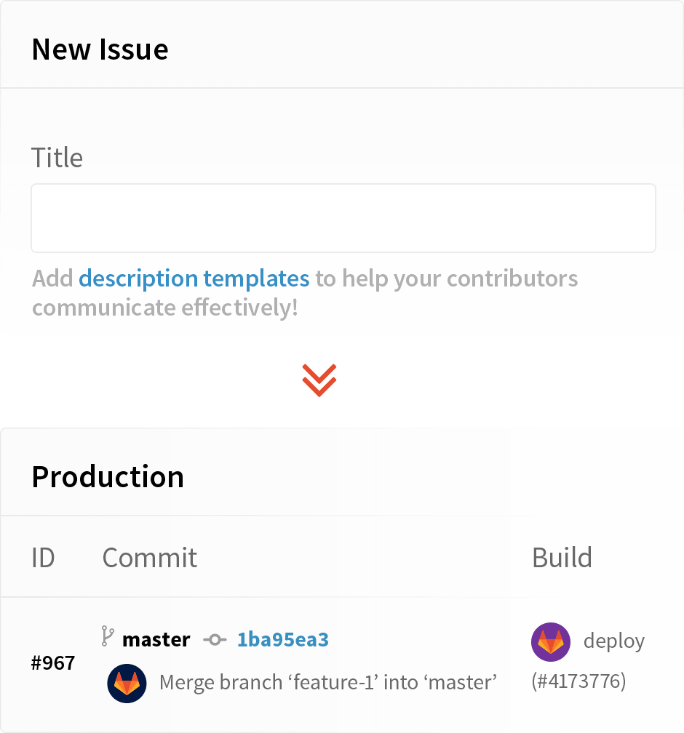Open the master branch link
This screenshot has height=733, width=684.
pyautogui.click(x=156, y=639)
